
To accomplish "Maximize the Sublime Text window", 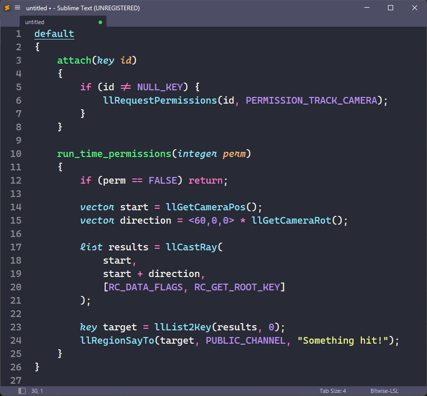I will 391,8.
